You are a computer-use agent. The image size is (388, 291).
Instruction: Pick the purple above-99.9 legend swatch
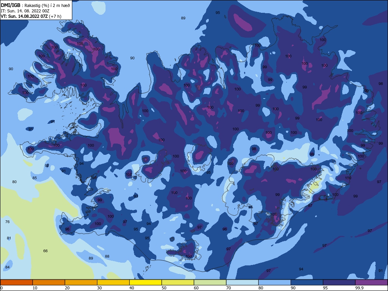[x=371, y=282]
